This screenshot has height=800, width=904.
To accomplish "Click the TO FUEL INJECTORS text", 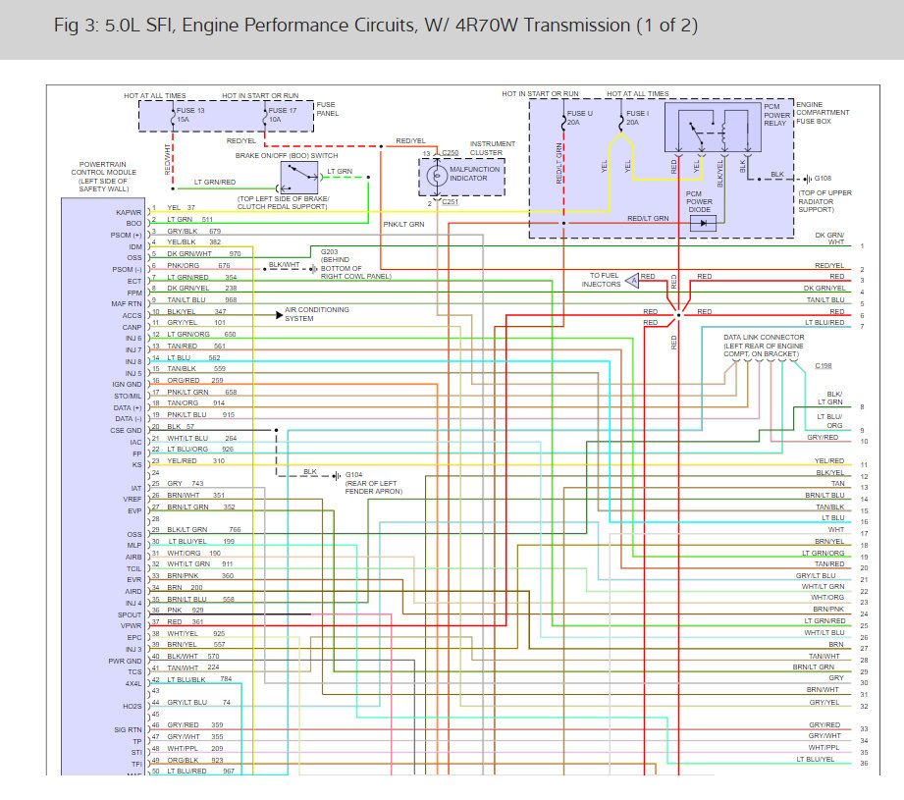I will click(601, 280).
